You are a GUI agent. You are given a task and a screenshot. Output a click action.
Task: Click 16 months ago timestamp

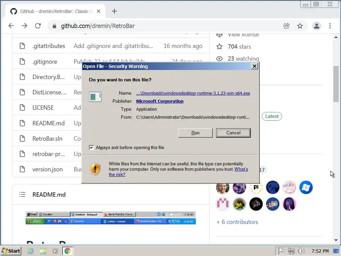[x=183, y=46]
